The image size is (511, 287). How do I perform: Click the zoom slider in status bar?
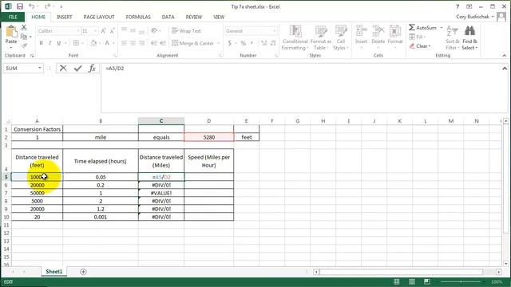pyautogui.click(x=461, y=281)
